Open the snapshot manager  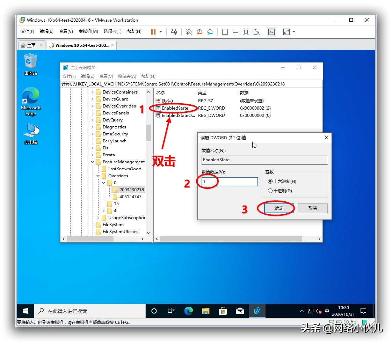pos(210,32)
